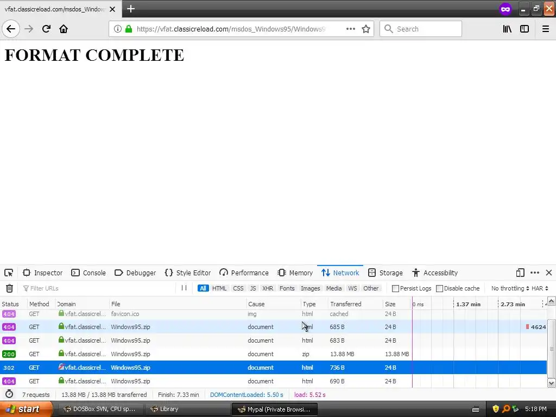This screenshot has width=556, height=417.
Task: Reload the current page
Action: [x=46, y=29]
